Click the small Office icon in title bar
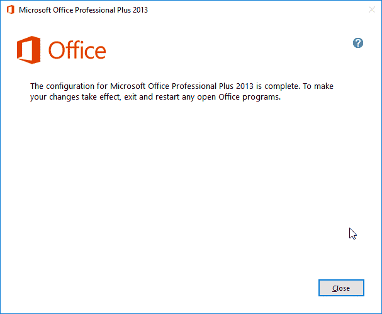382x314 pixels. (x=10, y=10)
